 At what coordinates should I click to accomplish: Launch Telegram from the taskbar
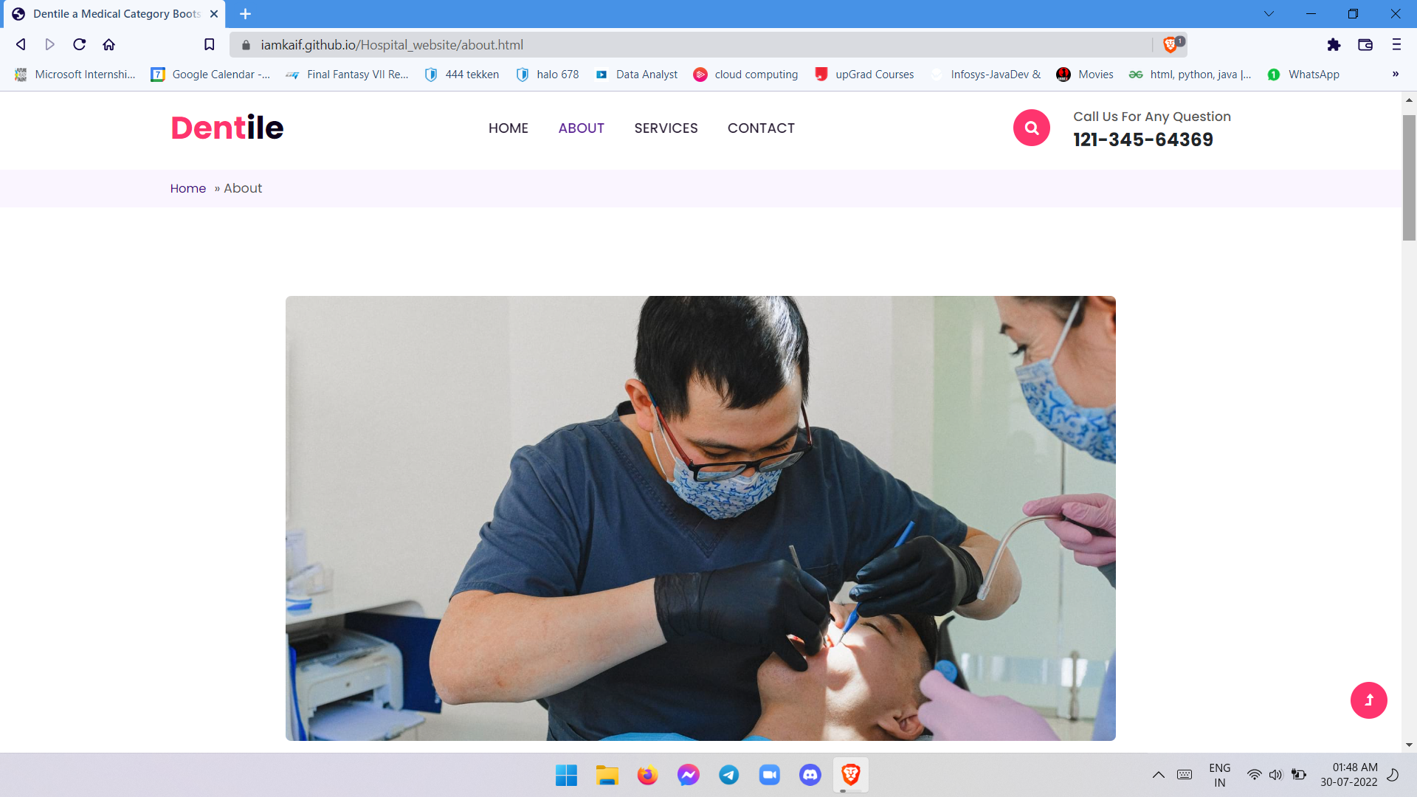pos(729,775)
